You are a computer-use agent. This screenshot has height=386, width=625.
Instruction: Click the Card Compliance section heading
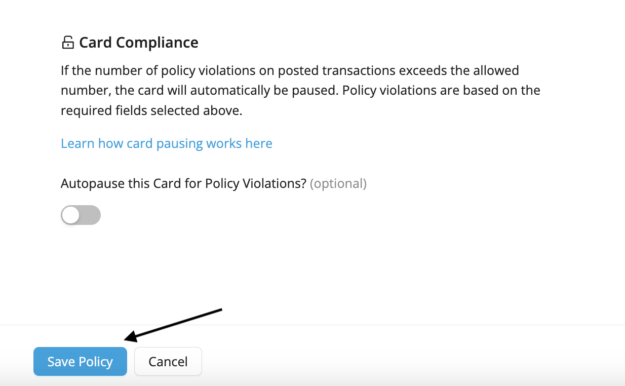coord(139,43)
